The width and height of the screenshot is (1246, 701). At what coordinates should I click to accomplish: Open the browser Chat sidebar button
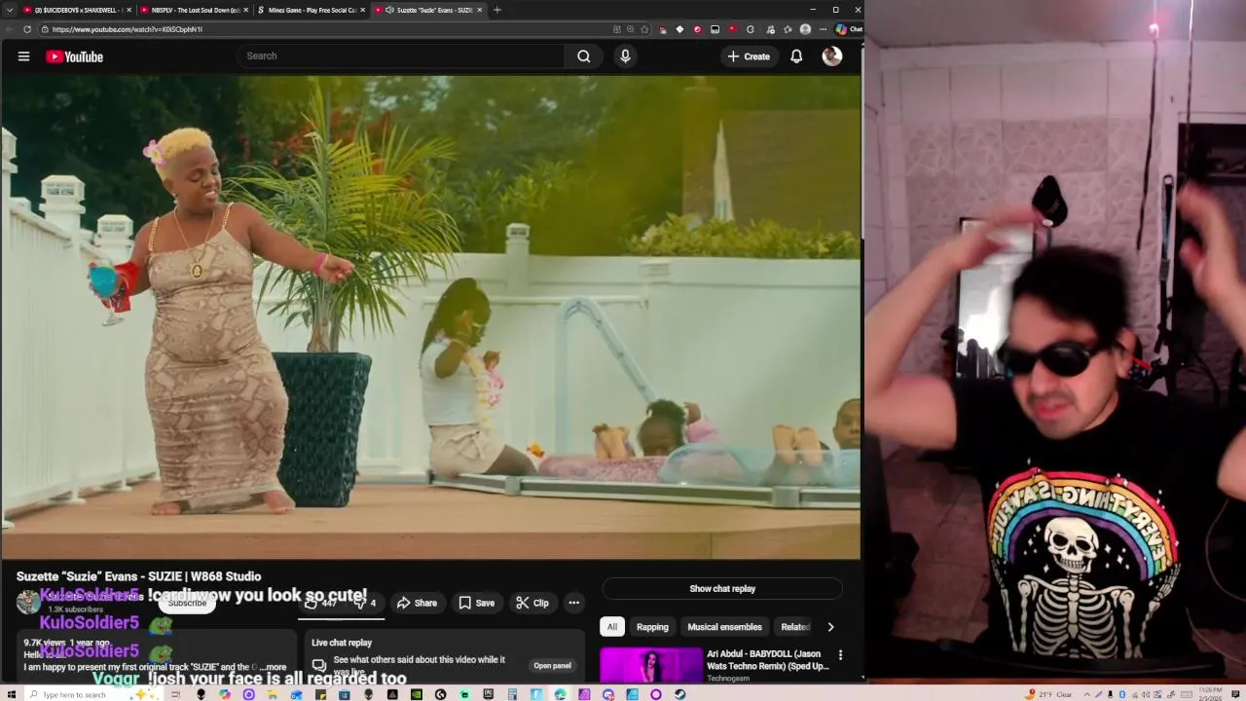(x=849, y=29)
